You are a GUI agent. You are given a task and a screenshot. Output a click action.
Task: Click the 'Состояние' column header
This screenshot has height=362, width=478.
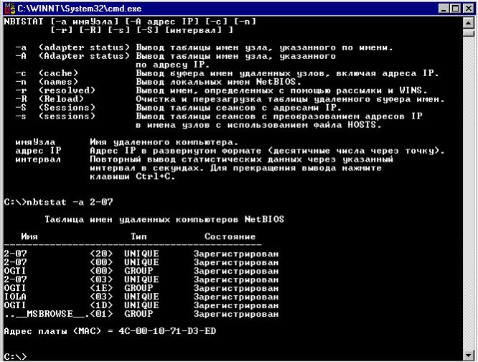[230, 236]
